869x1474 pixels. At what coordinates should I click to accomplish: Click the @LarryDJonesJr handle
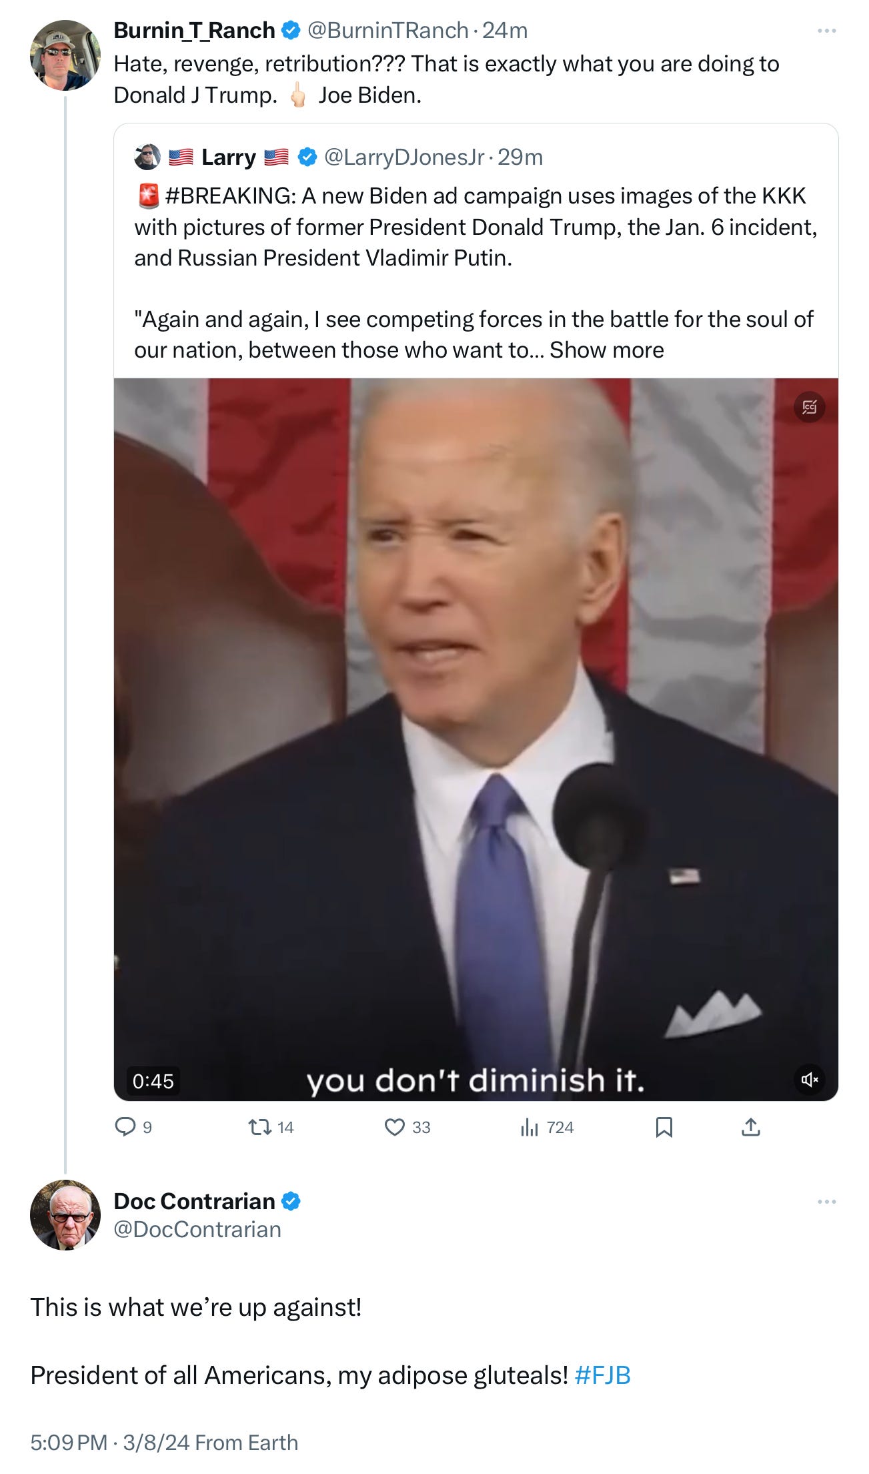click(x=404, y=157)
